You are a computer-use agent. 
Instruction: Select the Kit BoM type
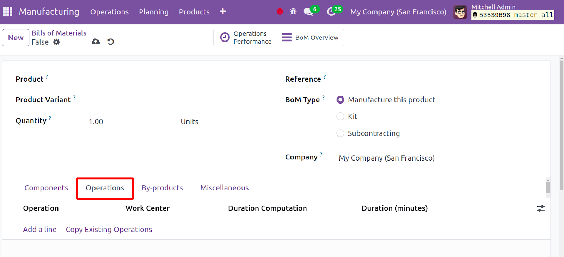tap(340, 117)
